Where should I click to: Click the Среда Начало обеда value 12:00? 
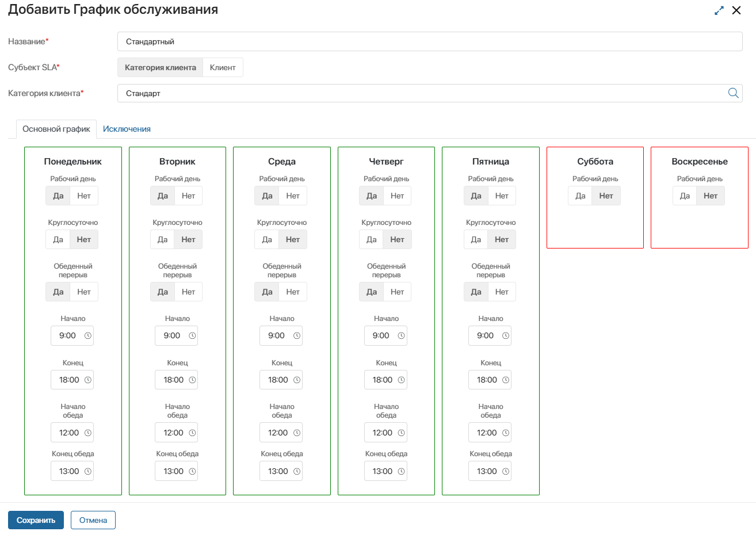click(278, 433)
